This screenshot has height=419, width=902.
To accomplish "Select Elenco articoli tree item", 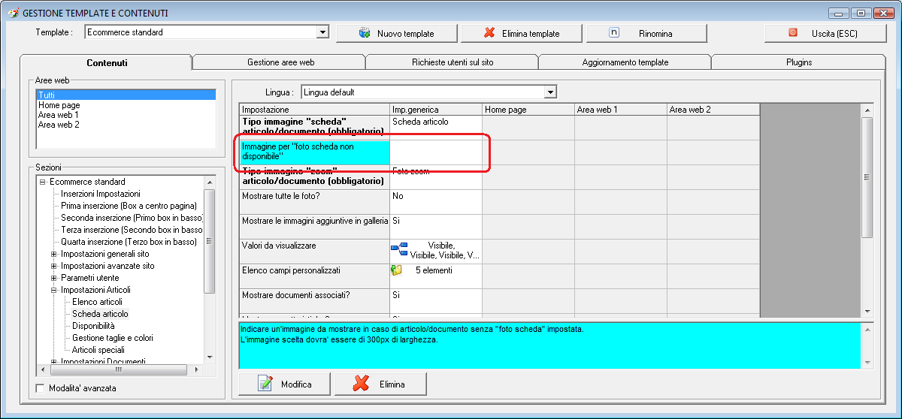I will [97, 302].
